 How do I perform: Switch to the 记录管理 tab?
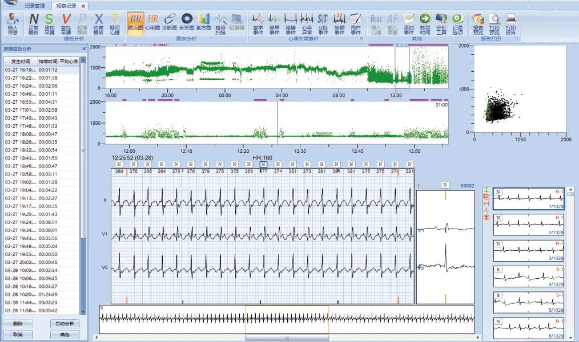[34, 6]
